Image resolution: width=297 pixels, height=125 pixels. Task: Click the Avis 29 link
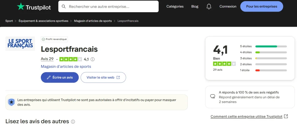(47, 59)
